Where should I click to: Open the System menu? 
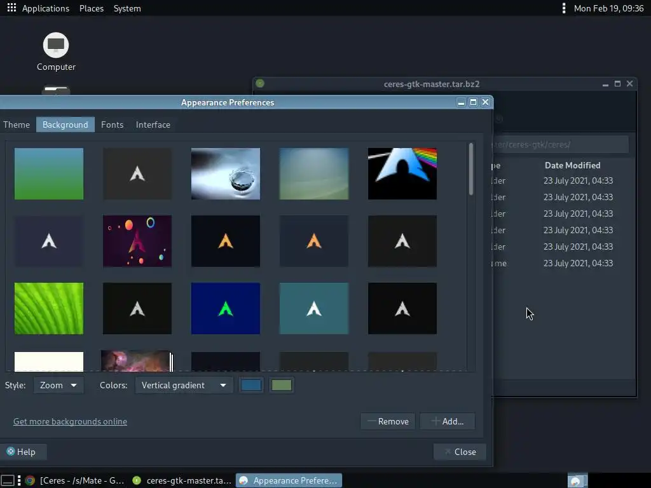(x=127, y=8)
